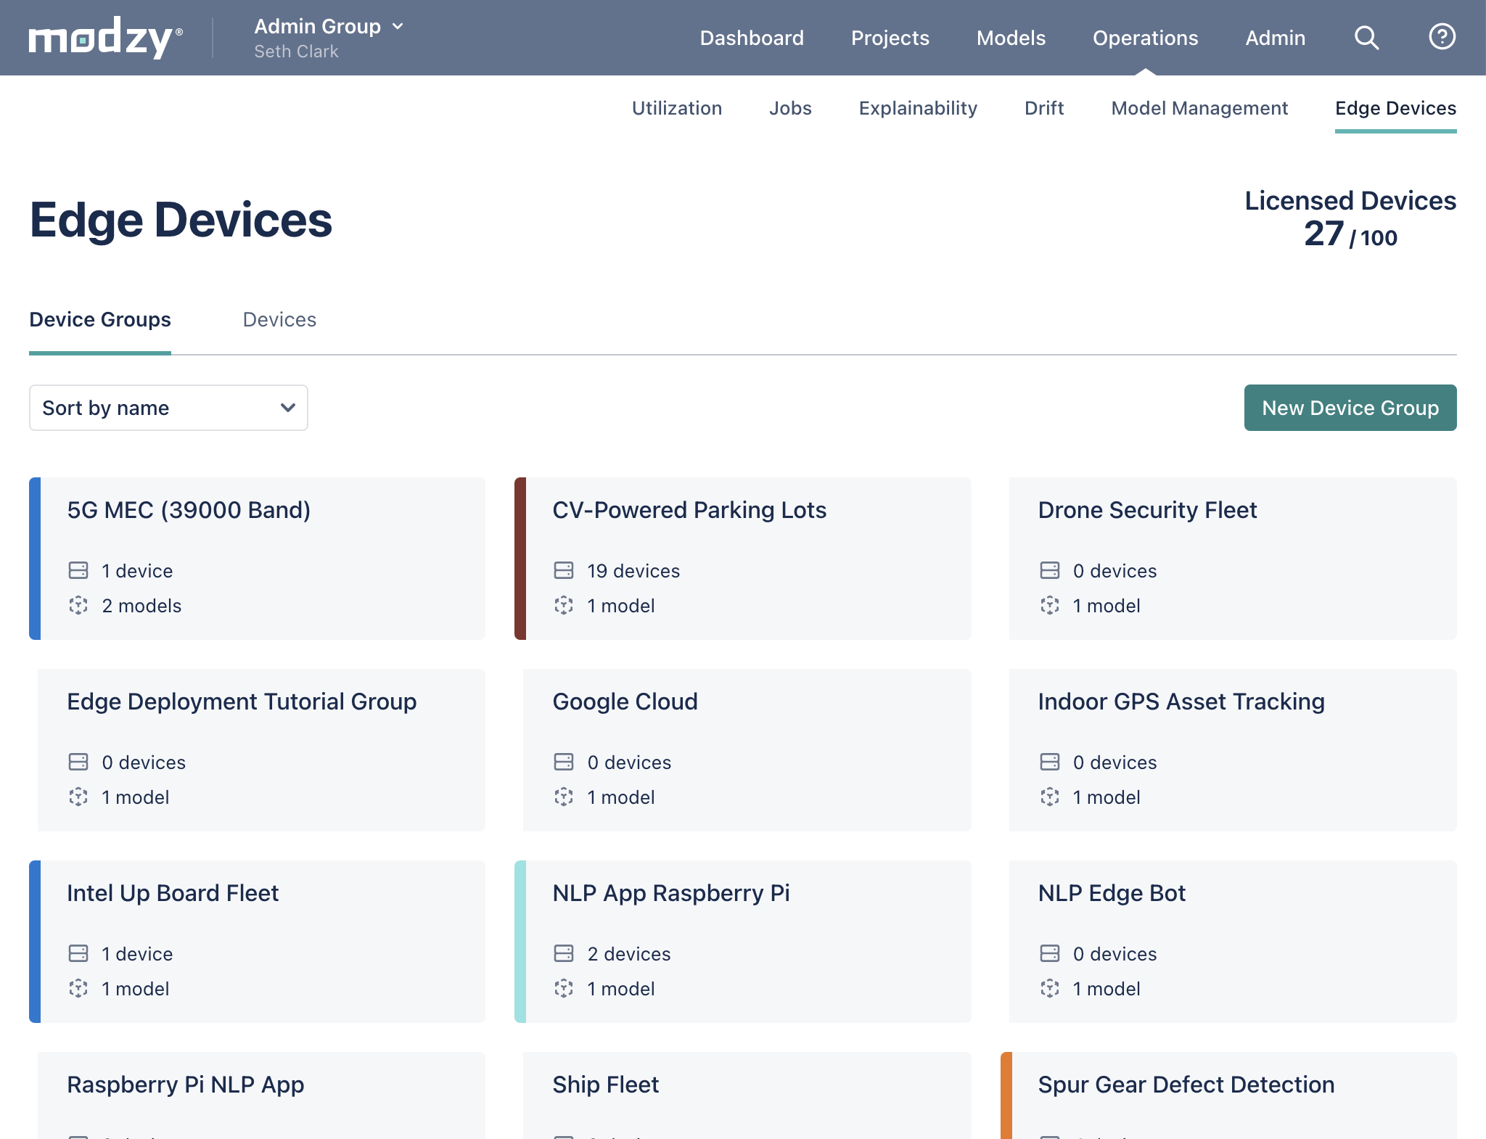
Task: Click device icon in Indoor GPS Asset Tracking card
Action: tap(1049, 762)
